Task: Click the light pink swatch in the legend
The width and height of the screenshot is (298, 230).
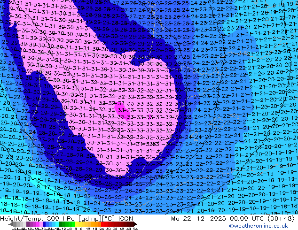Action: point(41,224)
